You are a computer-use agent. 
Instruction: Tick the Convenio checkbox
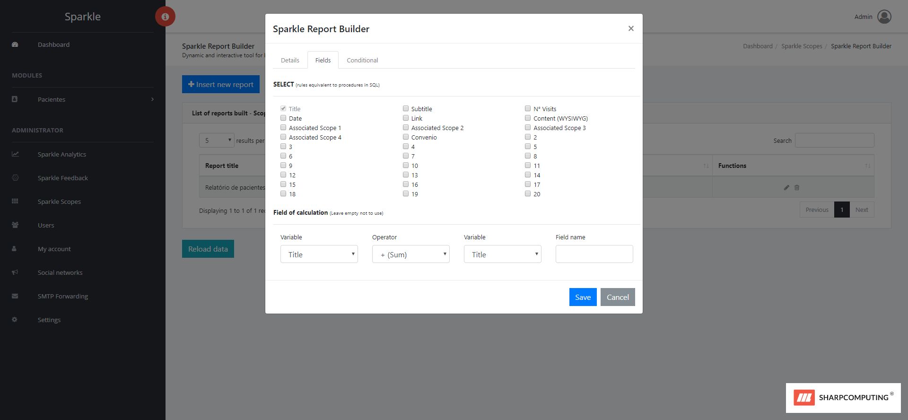click(406, 137)
